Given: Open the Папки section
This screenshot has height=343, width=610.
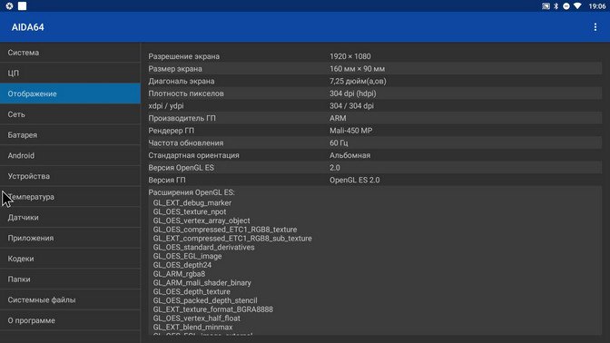Looking at the screenshot, I should [70, 279].
